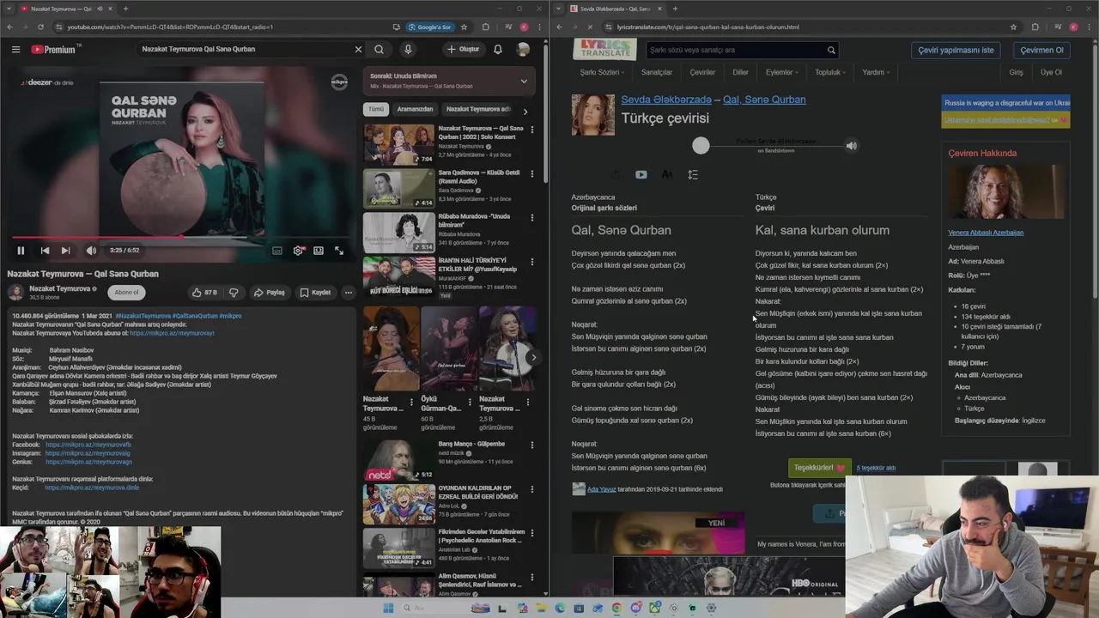Image resolution: width=1099 pixels, height=618 pixels.
Task: Skip to previous video in player
Action: coord(45,251)
